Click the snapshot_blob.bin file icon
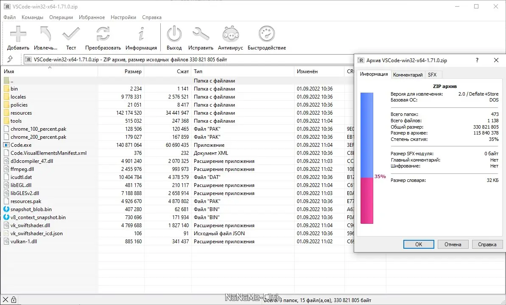 (x=6, y=209)
